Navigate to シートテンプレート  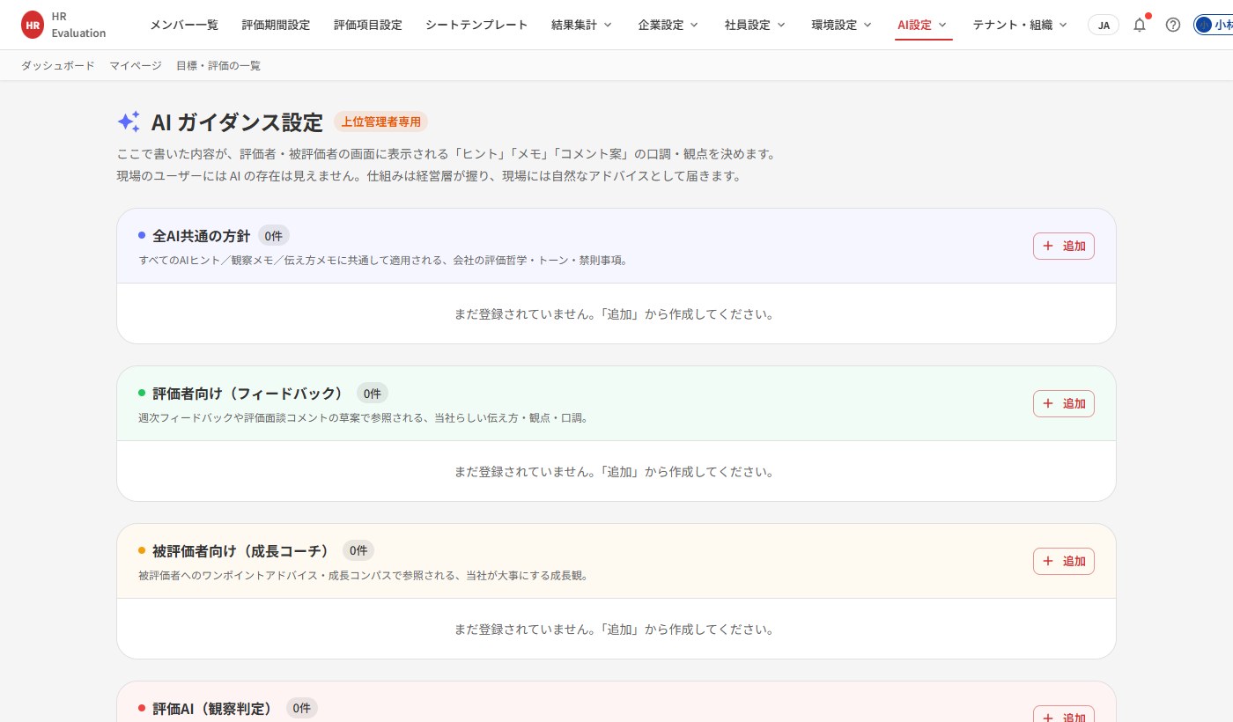[x=476, y=25]
